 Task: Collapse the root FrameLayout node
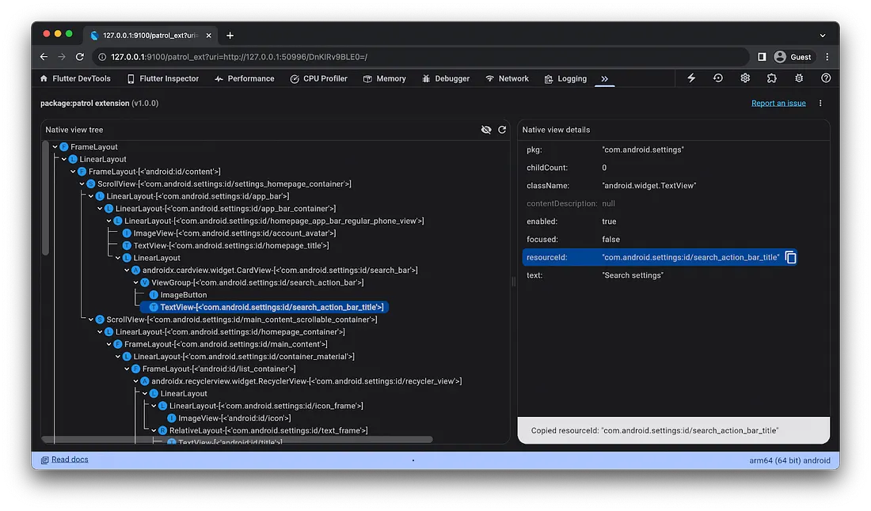coord(55,147)
